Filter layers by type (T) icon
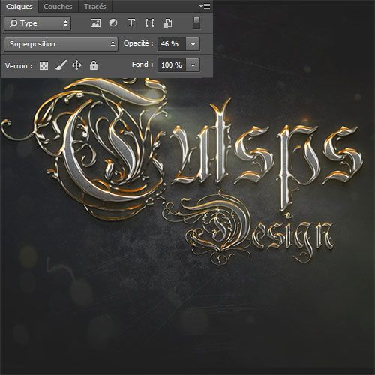 click(131, 22)
